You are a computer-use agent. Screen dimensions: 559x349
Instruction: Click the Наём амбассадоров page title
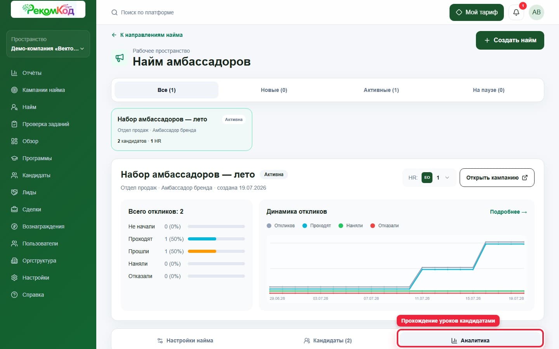192,62
